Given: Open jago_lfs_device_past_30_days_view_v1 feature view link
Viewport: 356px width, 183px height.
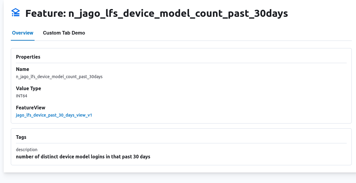Looking at the screenshot, I should pyautogui.click(x=54, y=115).
